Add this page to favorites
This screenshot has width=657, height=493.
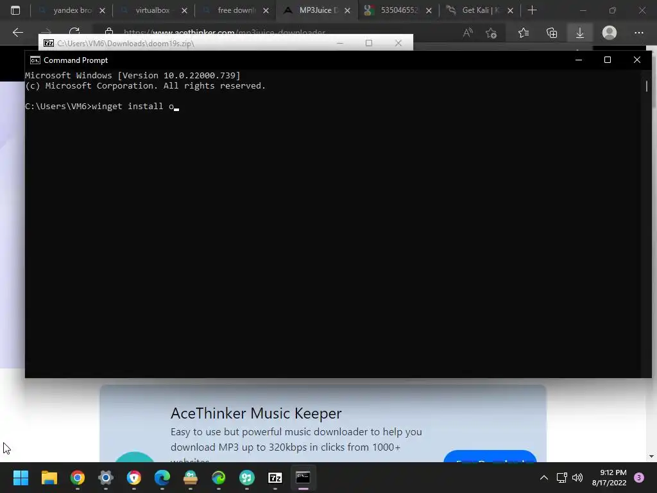click(x=491, y=33)
